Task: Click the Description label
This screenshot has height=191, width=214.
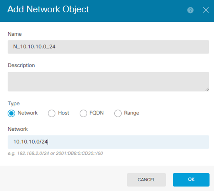Action: tap(21, 65)
